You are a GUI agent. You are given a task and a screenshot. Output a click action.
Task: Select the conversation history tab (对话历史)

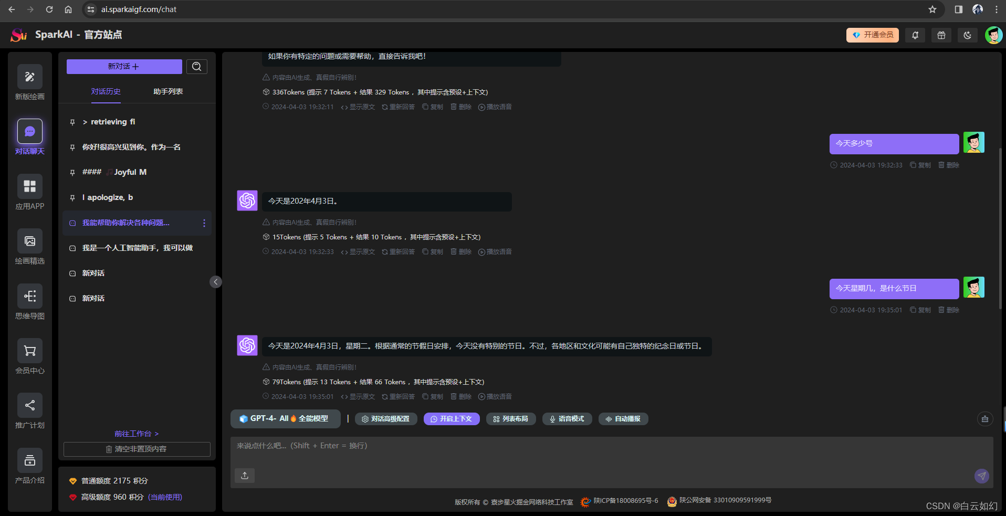(x=106, y=92)
